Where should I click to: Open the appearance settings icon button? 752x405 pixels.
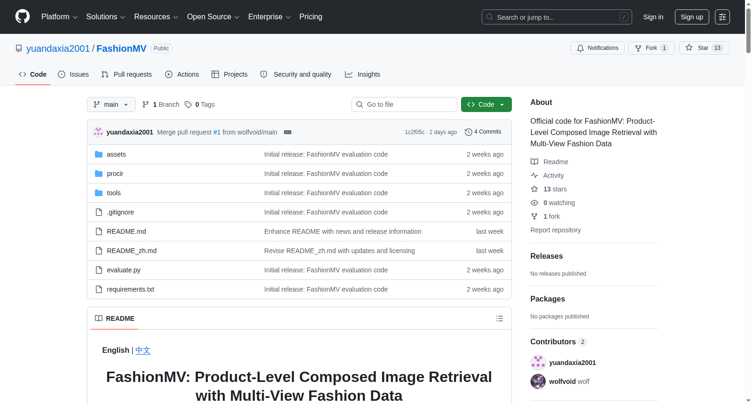[722, 17]
